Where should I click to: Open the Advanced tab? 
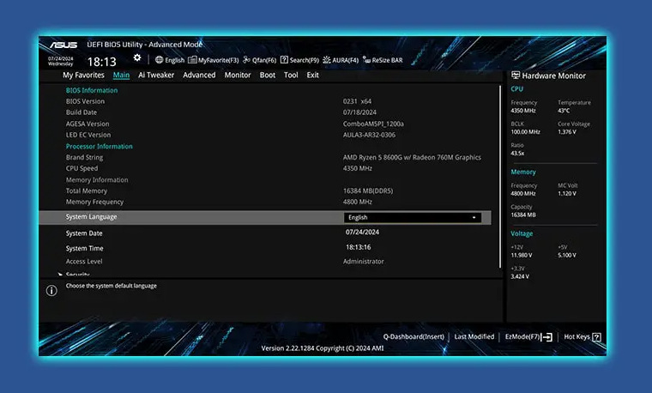coord(199,75)
